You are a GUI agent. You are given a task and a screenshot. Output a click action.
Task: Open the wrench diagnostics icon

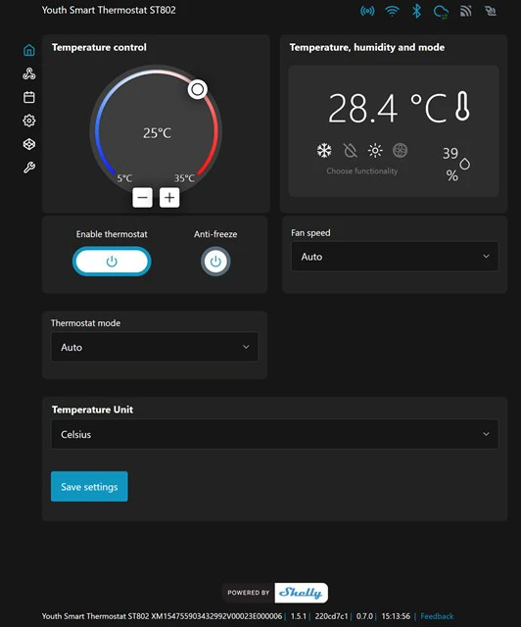click(x=29, y=168)
